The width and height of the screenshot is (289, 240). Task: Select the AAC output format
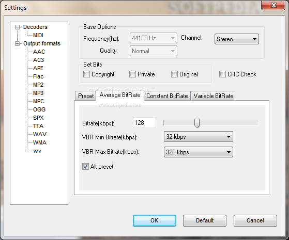click(39, 52)
